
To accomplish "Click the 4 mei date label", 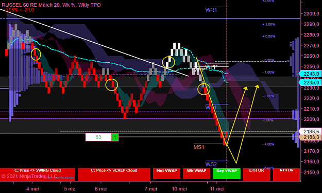I will coord(32,189).
